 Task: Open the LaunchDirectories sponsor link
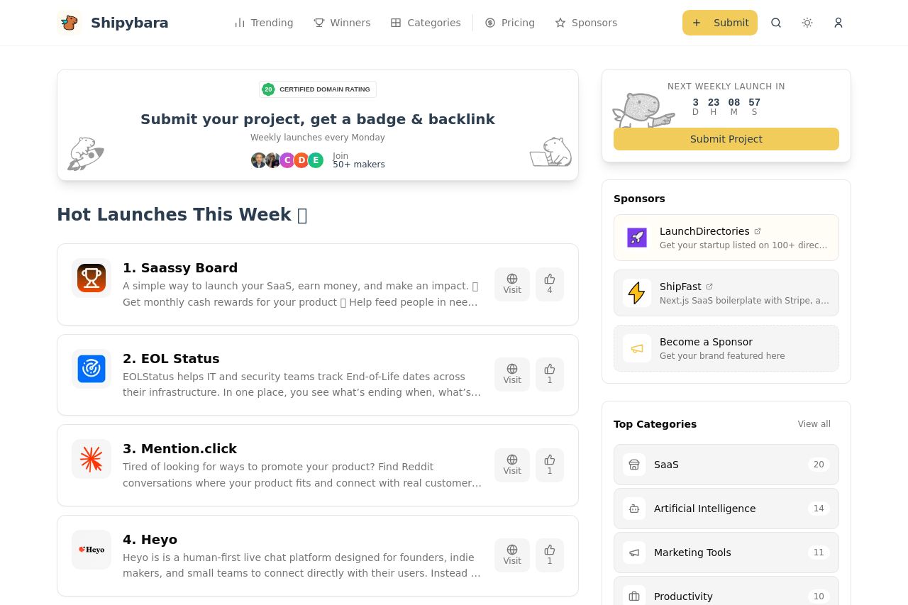(726, 238)
